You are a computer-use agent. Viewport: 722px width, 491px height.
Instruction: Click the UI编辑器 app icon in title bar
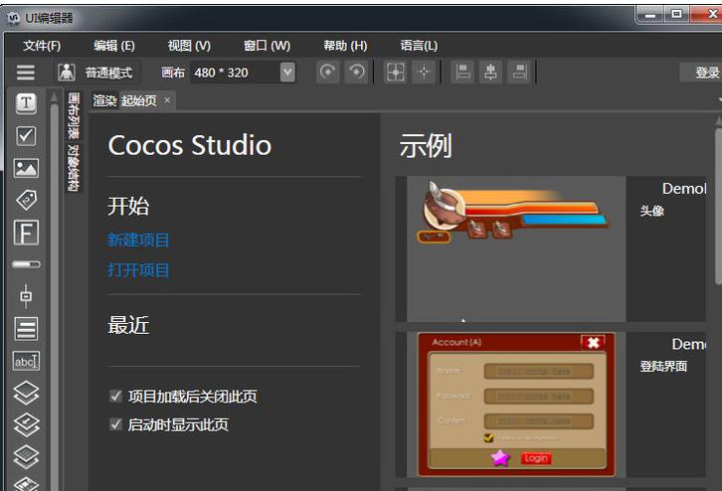tap(13, 18)
